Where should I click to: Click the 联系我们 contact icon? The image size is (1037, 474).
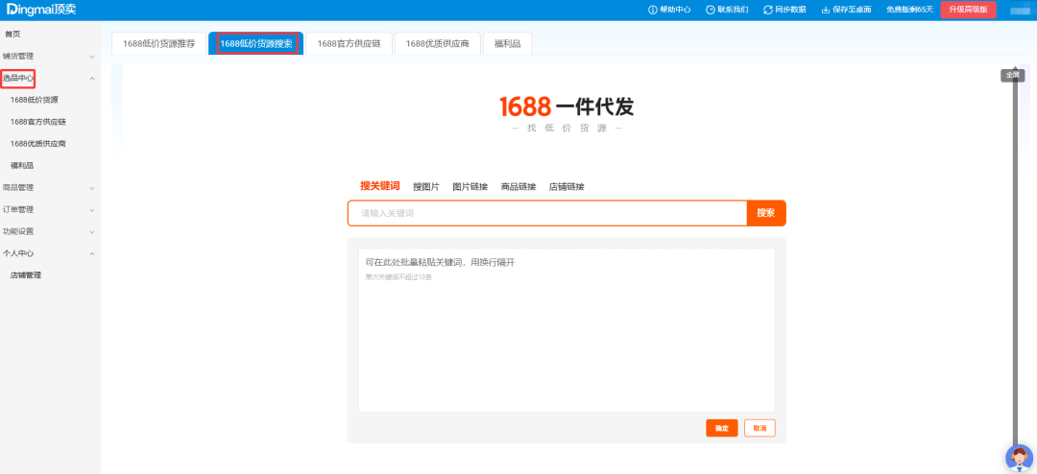click(x=711, y=10)
